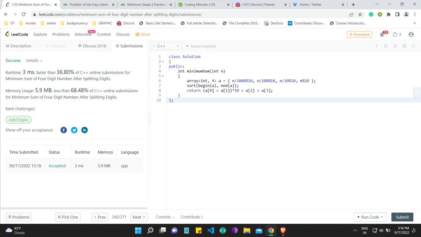The height and width of the screenshot is (237, 421).
Task: Open the Grammarly extension icon
Action: coord(371,15)
